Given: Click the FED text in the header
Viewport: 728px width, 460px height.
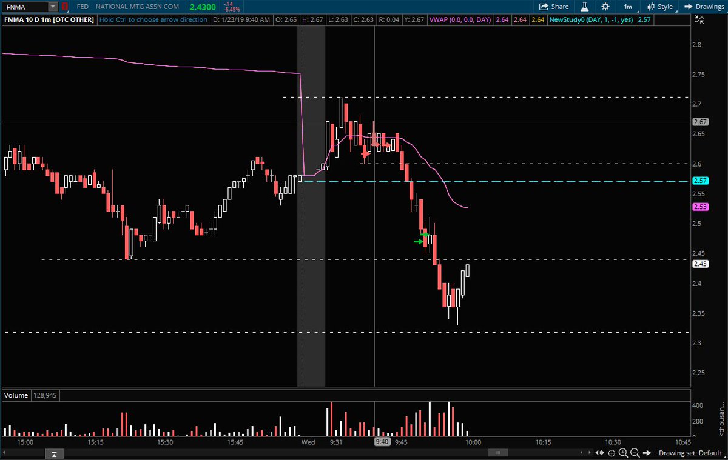Looking at the screenshot, I should [83, 7].
